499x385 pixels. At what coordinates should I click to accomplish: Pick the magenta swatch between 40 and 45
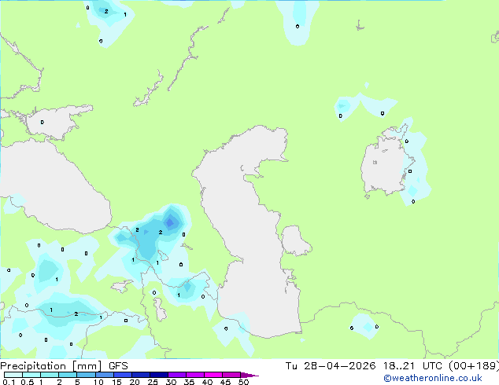point(213,375)
